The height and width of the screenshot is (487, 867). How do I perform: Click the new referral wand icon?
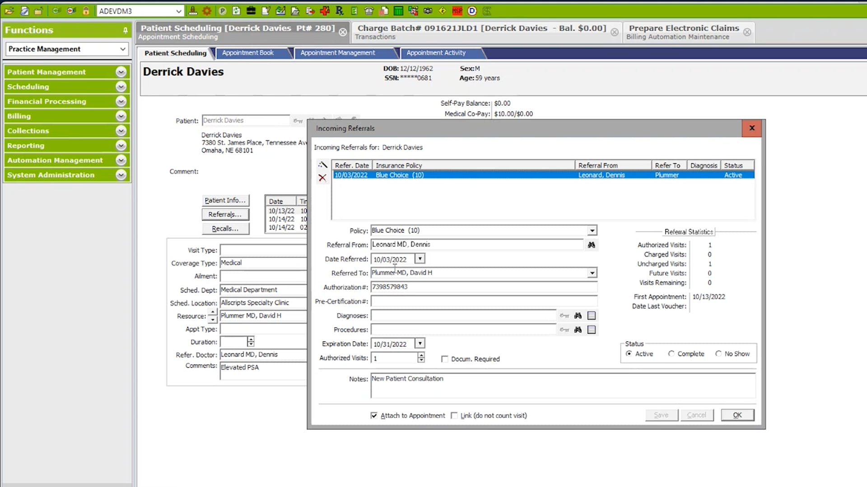click(322, 165)
